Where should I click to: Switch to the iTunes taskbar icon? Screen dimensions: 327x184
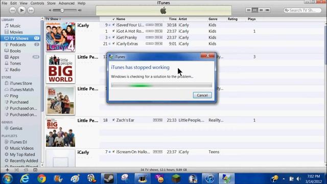[x=209, y=179]
